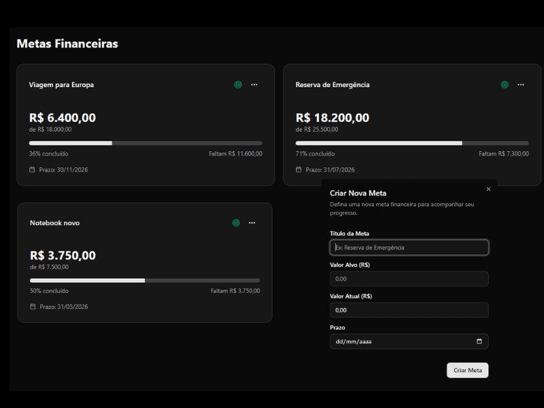This screenshot has width=544, height=408.
Task: Click the Título da Meta input field
Action: 409,248
